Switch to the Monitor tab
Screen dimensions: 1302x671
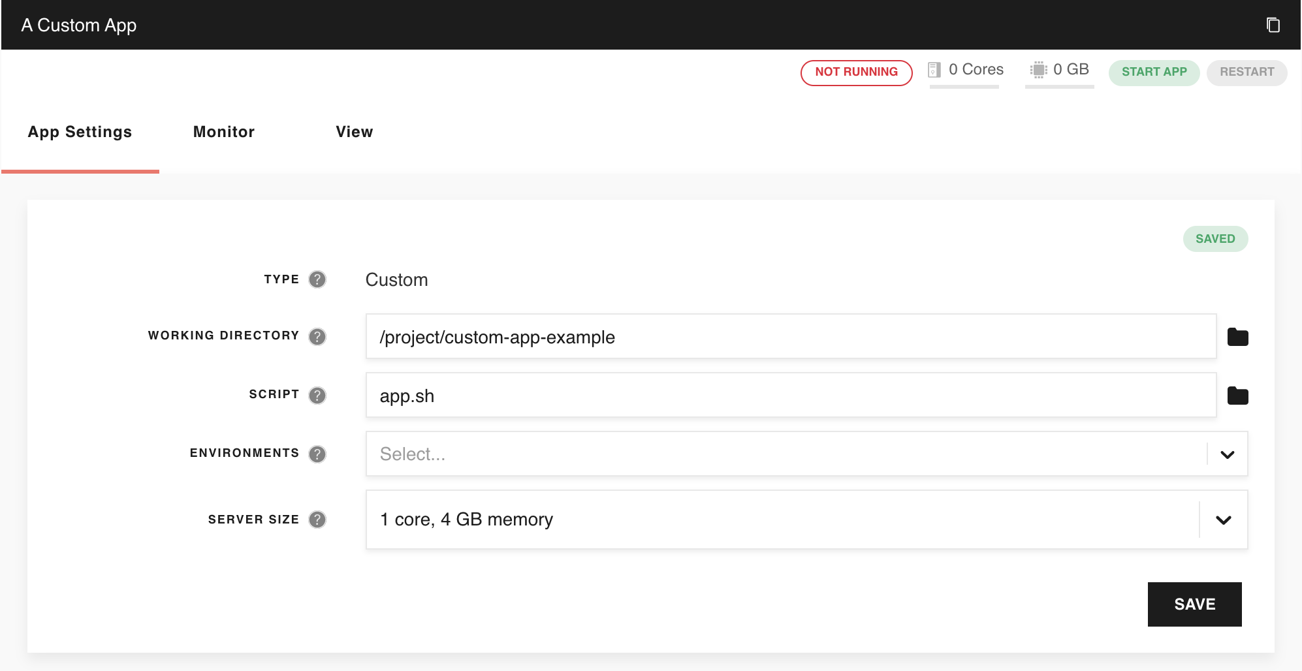click(224, 132)
